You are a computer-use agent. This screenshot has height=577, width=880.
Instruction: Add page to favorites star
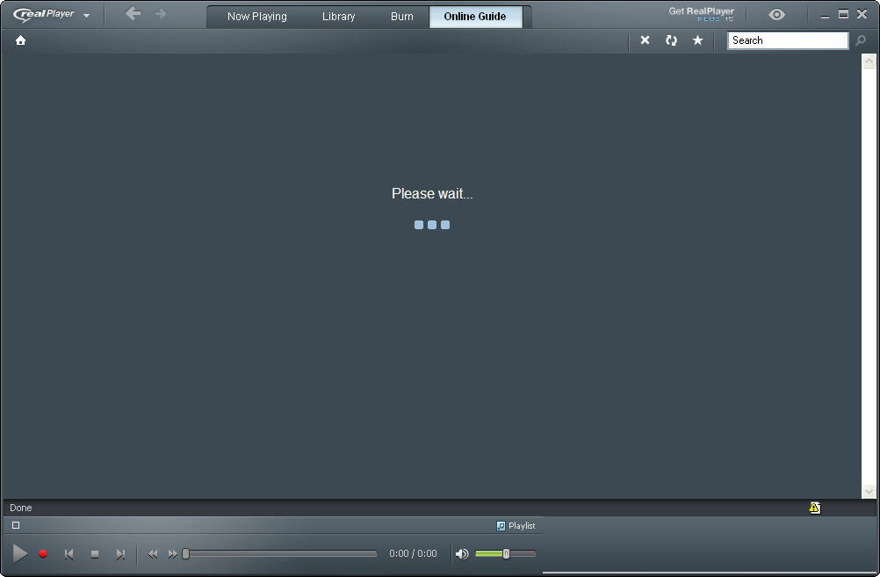tap(697, 40)
